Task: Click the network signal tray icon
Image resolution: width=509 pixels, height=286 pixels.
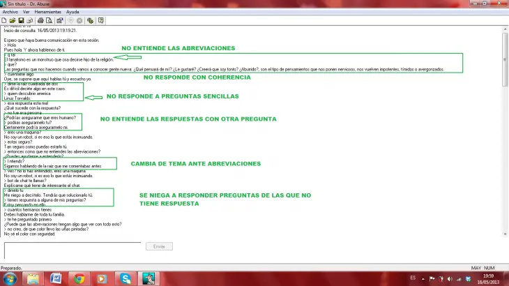Action: 459,278
